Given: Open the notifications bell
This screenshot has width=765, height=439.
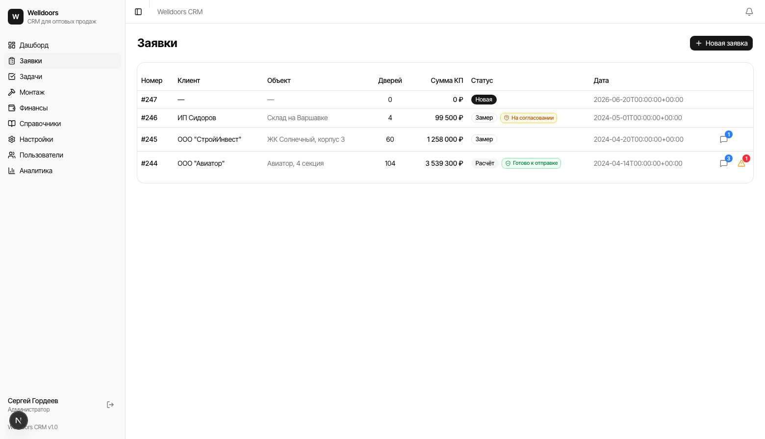Looking at the screenshot, I should 749,12.
